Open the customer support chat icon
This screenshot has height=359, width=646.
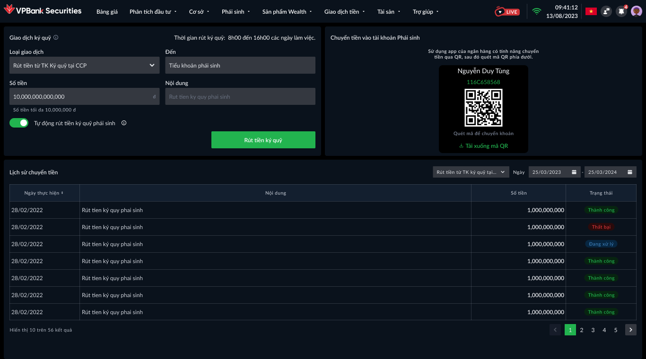tap(606, 11)
